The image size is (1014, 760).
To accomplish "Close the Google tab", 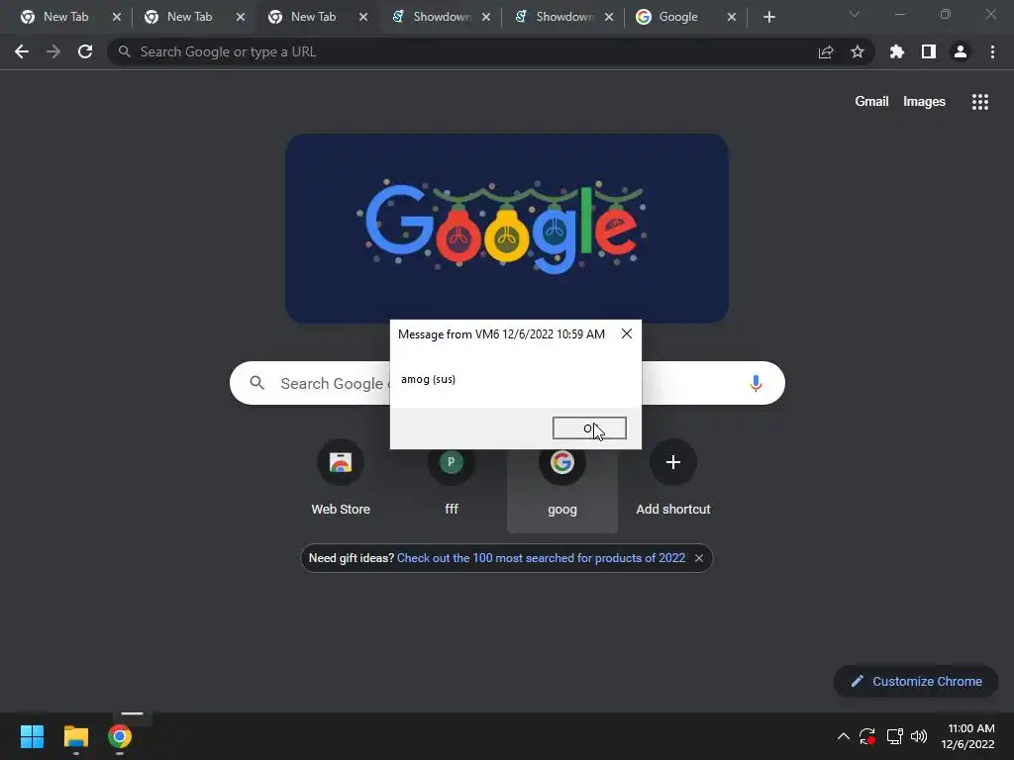I will 732,17.
